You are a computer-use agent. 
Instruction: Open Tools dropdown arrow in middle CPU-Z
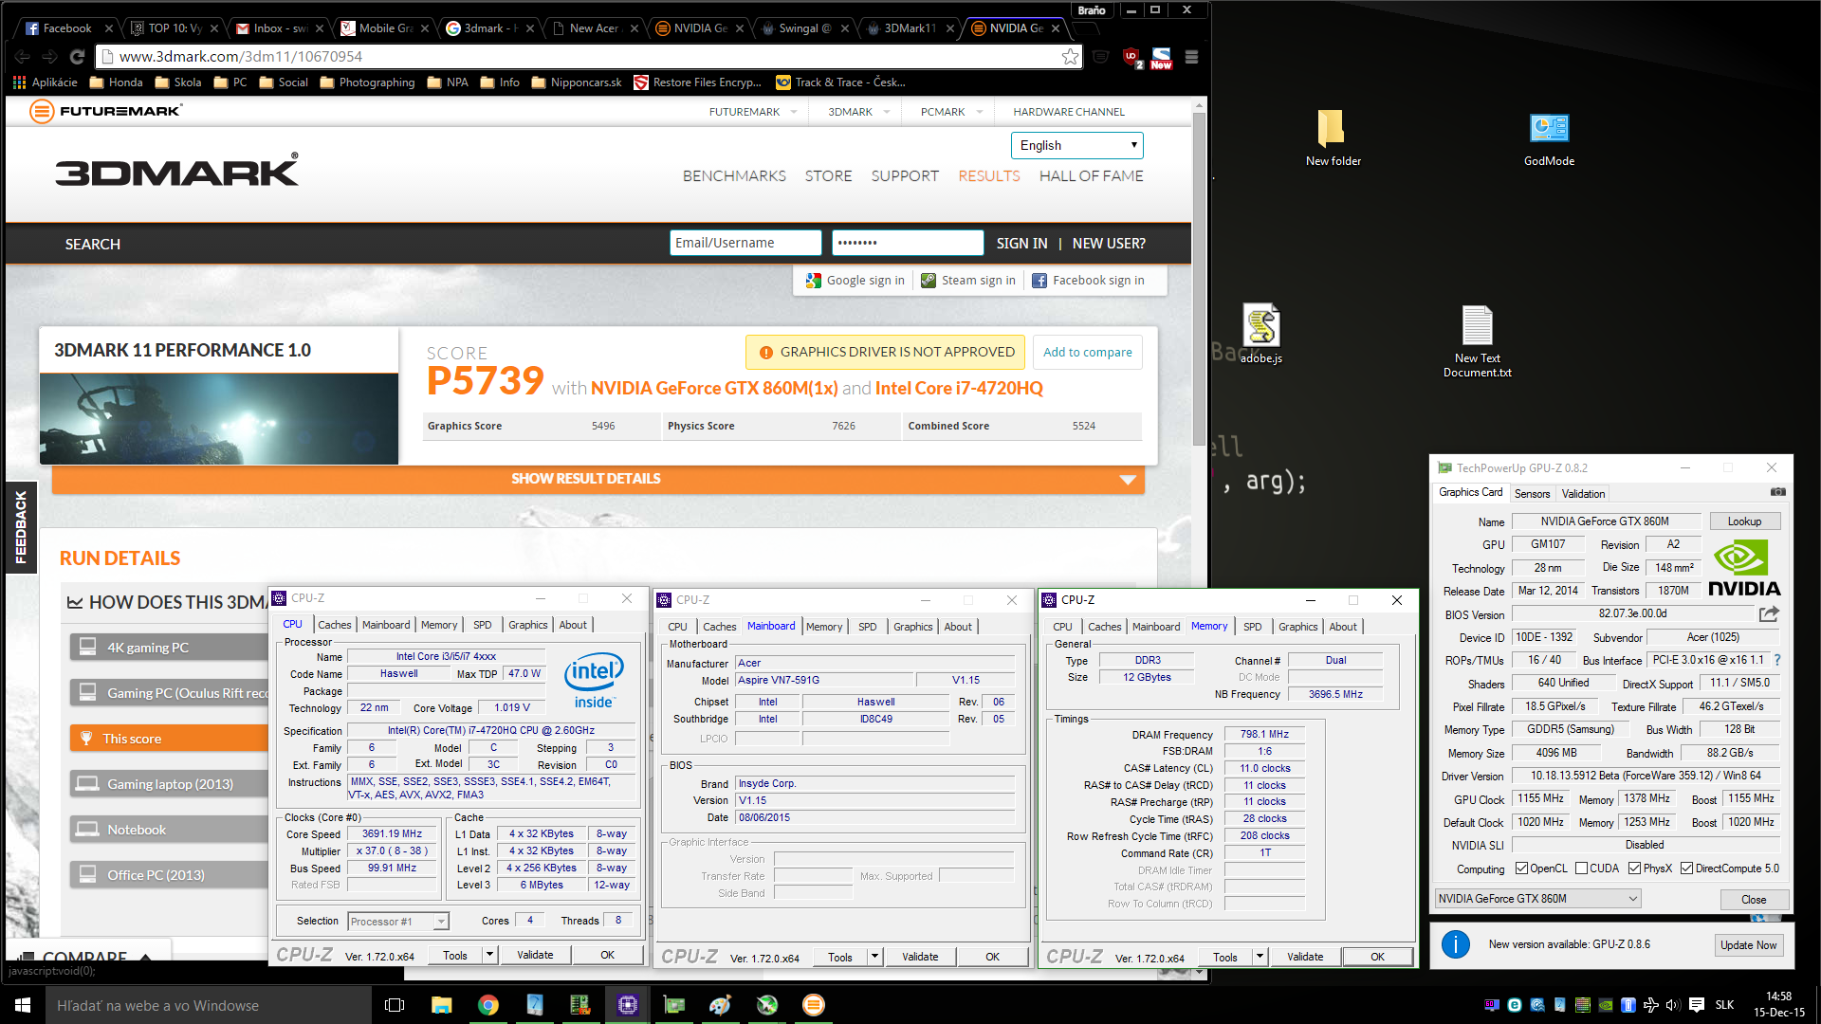pos(875,957)
